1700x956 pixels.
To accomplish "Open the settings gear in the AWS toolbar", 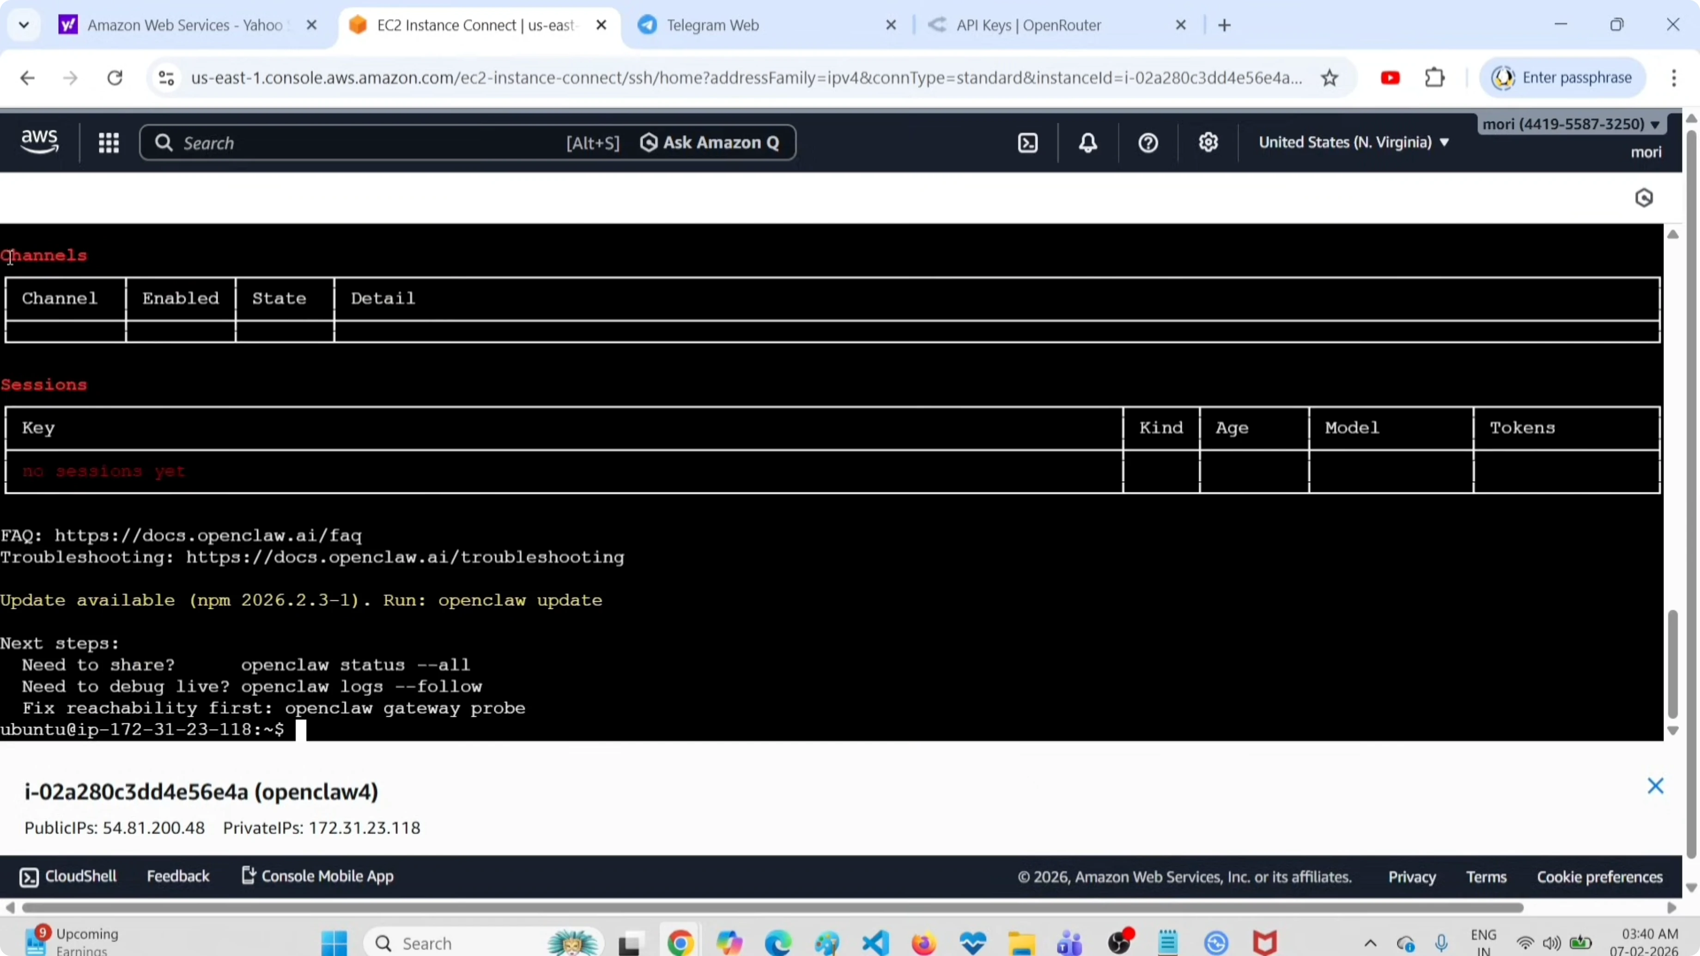I will click(1208, 143).
